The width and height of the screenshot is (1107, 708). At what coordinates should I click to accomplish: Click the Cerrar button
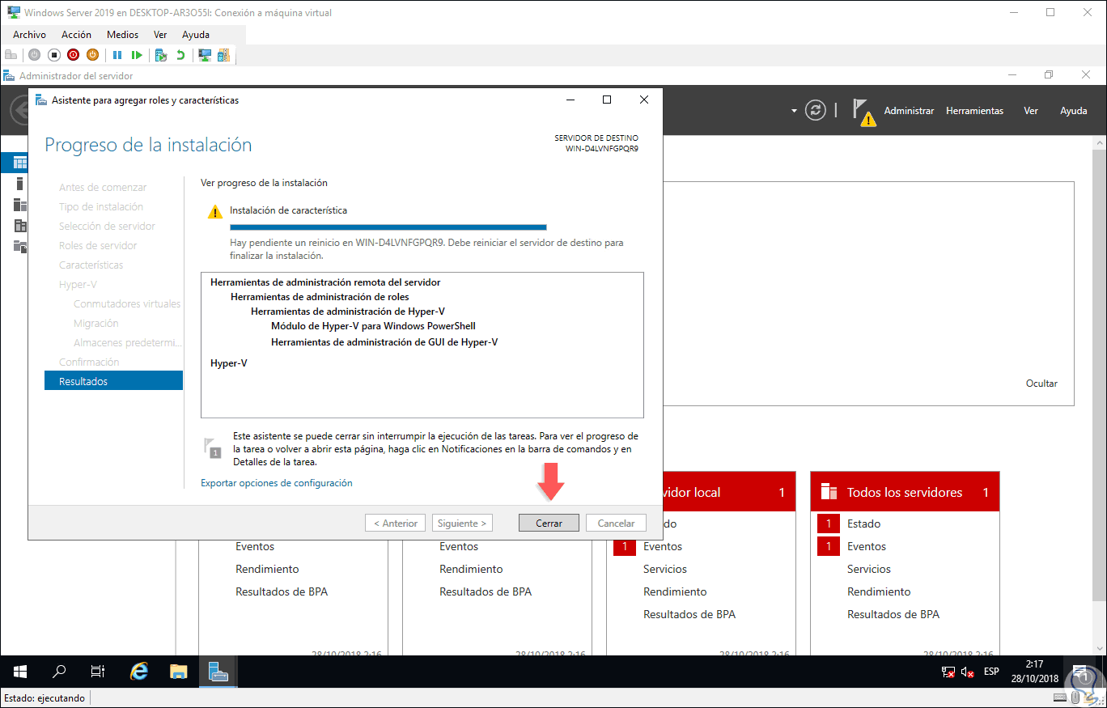[549, 524]
